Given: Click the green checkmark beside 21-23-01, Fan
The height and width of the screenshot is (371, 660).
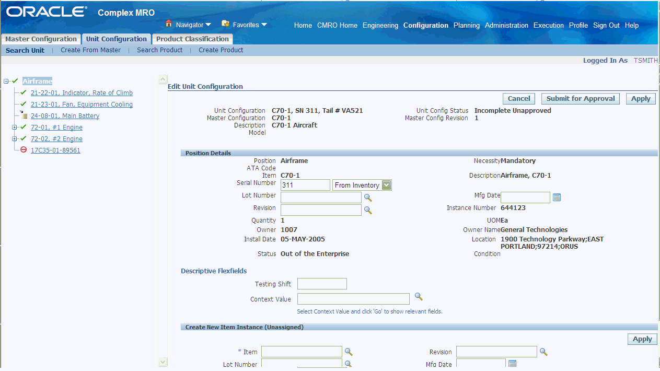Looking at the screenshot, I should coord(24,104).
